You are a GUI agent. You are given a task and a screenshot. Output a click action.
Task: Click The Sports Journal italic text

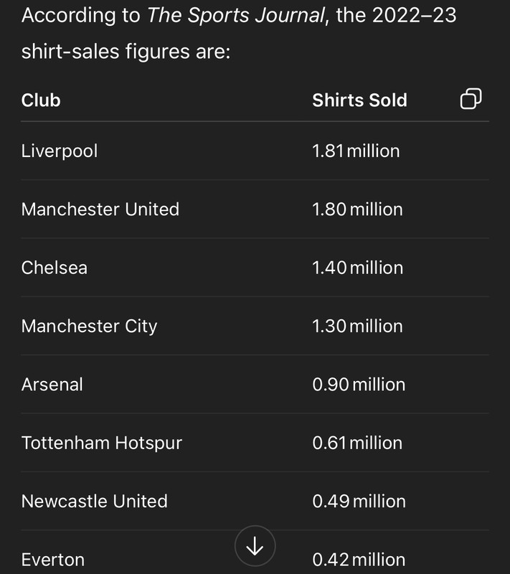pos(236,15)
